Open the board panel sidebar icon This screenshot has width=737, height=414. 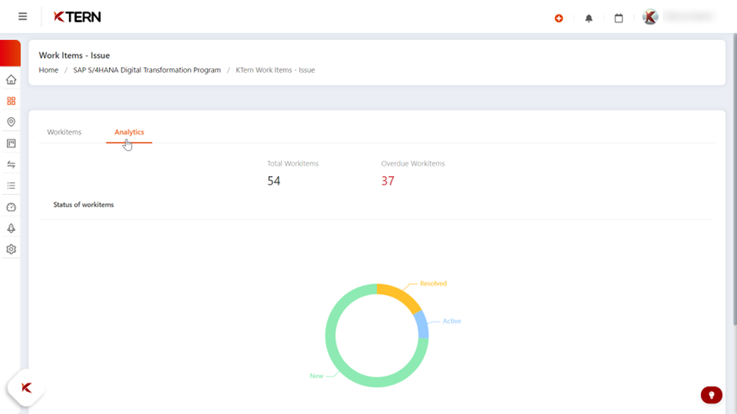[x=11, y=143]
